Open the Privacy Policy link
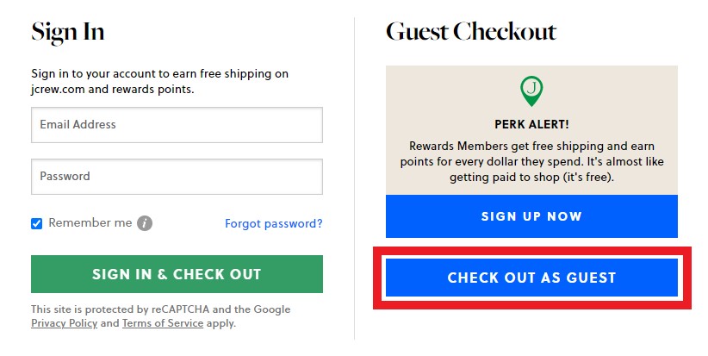The height and width of the screenshot is (356, 708). pos(64,323)
